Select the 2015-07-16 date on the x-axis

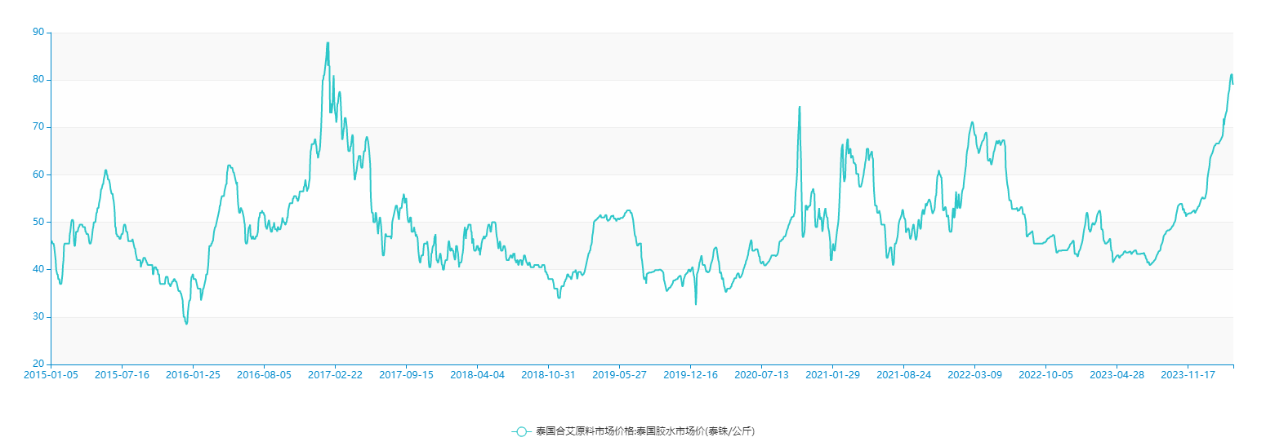tap(122, 375)
